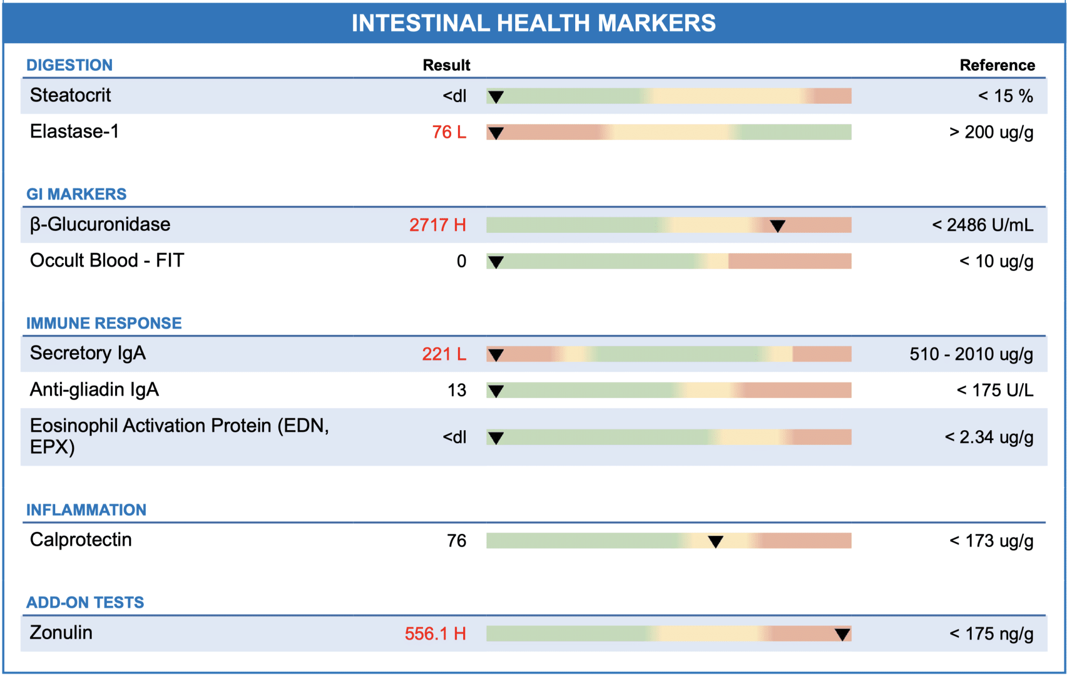
Task: Click the 556.1 H Zonulin result
Action: tap(436, 634)
